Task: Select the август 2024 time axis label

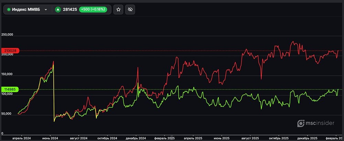Action: coord(78,138)
